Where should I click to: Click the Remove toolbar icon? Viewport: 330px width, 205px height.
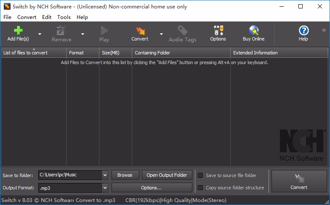(61, 30)
